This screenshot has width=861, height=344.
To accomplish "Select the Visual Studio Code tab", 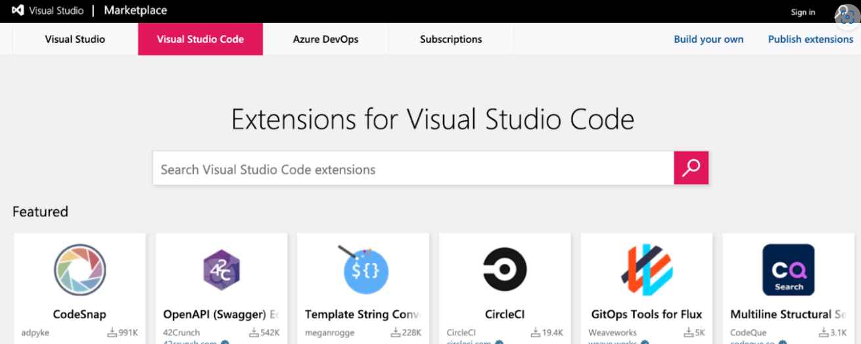I will point(200,39).
